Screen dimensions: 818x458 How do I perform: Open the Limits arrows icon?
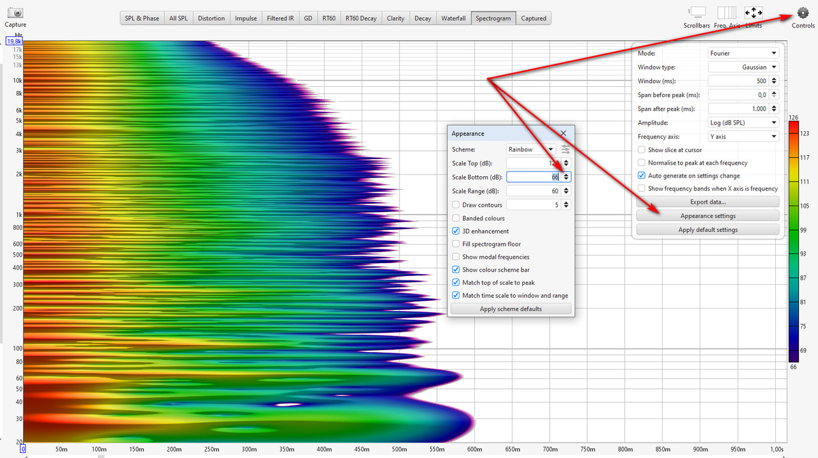coord(753,12)
